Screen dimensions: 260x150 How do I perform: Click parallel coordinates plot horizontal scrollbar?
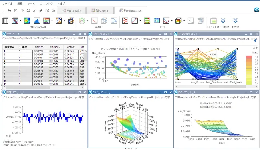point(216,86)
